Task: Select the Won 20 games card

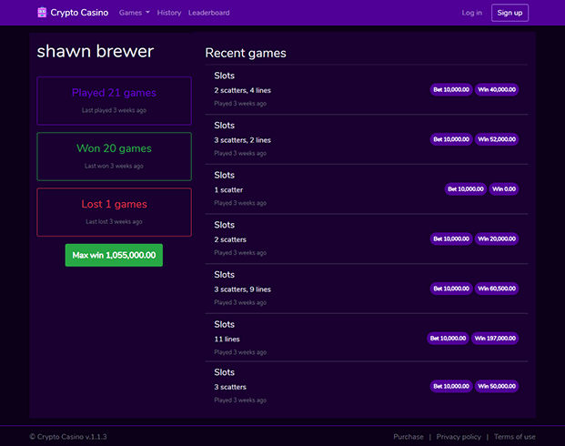Action: tap(114, 156)
